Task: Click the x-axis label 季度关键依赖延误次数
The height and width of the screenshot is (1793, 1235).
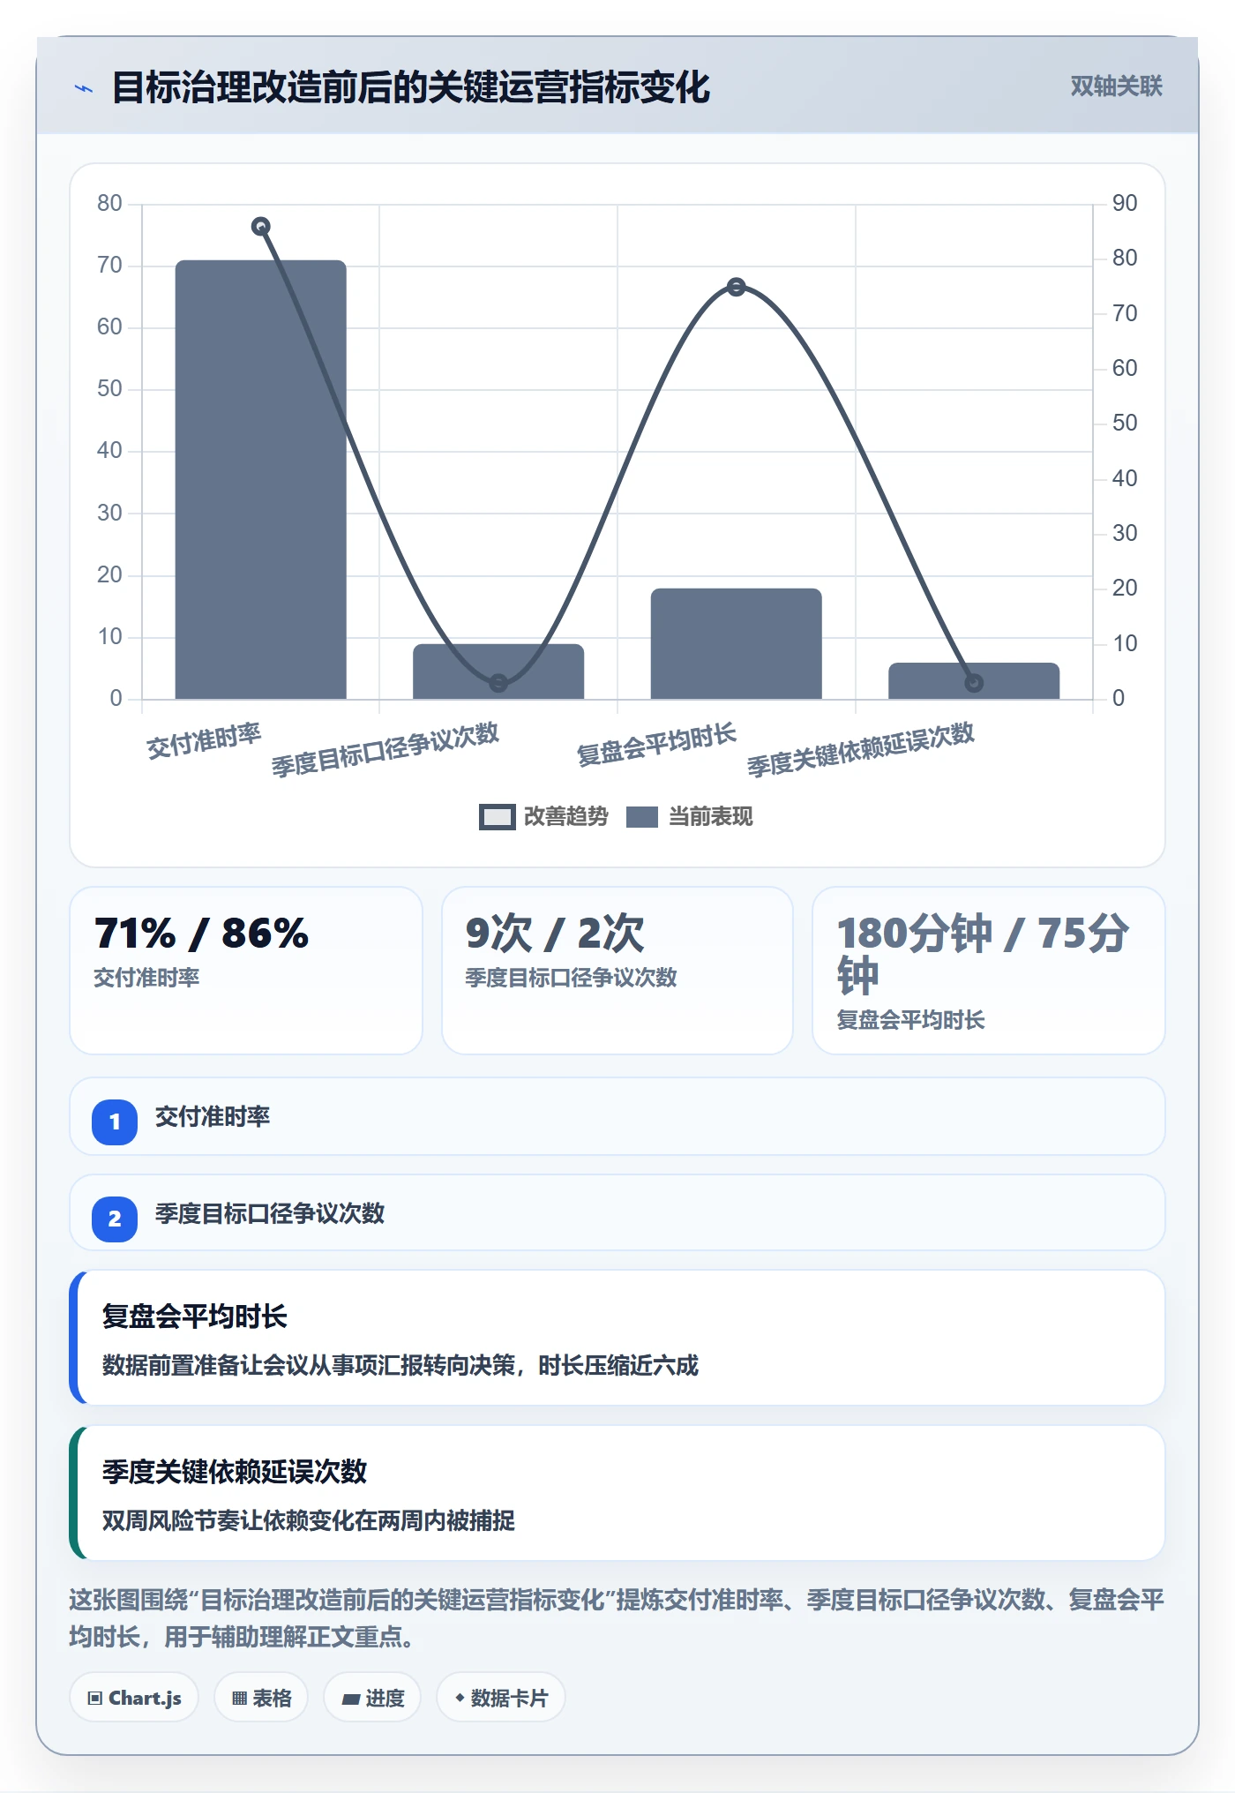Action: [861, 749]
